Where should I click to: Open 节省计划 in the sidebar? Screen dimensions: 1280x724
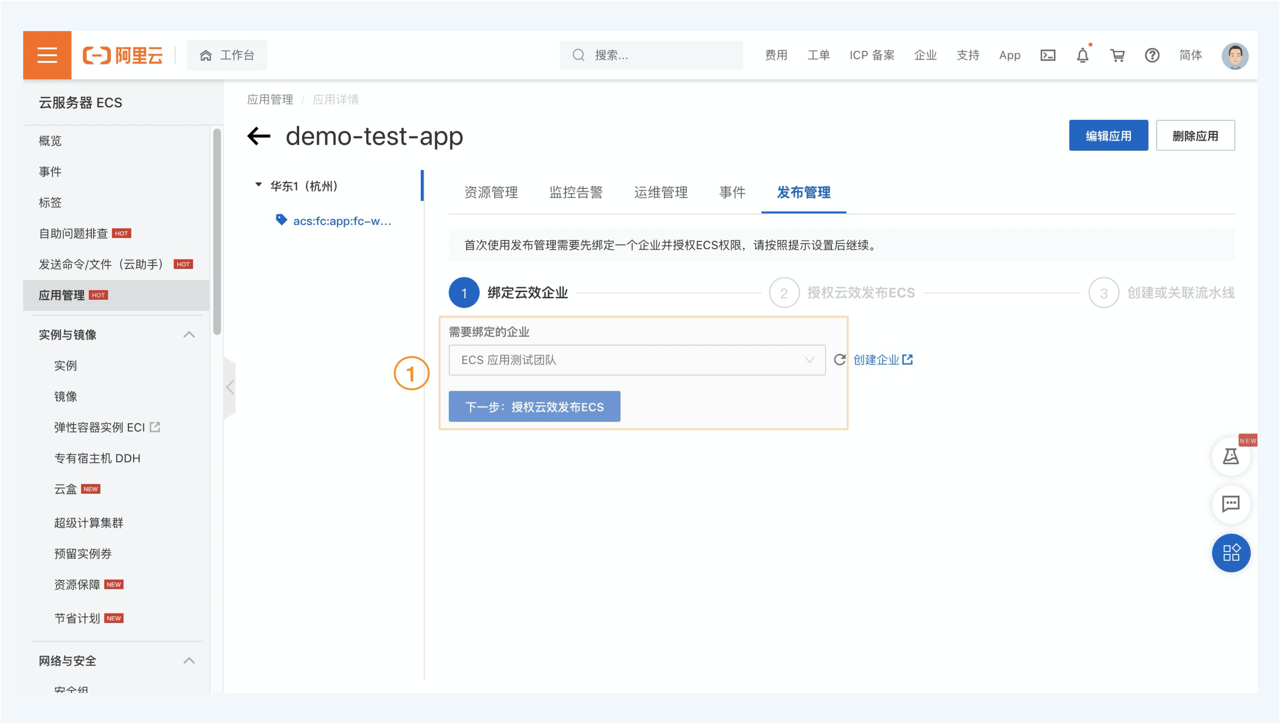point(77,618)
